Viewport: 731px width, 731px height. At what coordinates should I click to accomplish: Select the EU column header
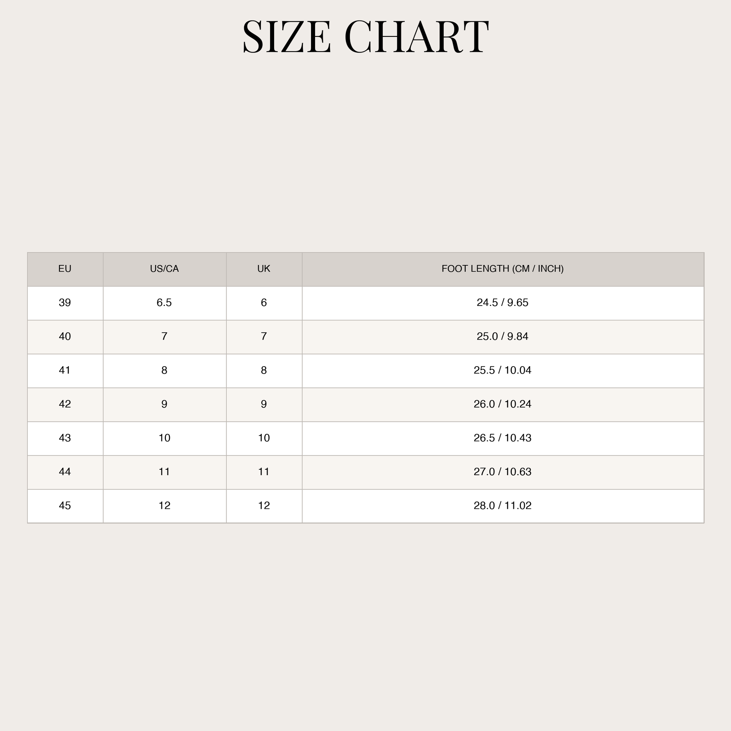click(65, 269)
